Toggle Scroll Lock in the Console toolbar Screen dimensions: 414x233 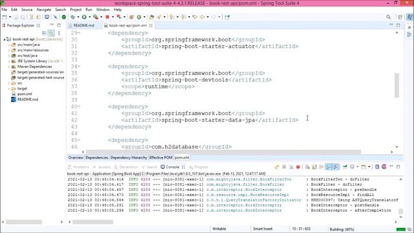pyautogui.click(x=314, y=167)
